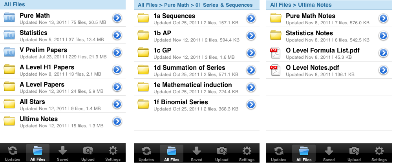Image resolution: width=395 pixels, height=163 pixels.
Task: Open details arrow for 1c GP folder
Action: pos(251,53)
